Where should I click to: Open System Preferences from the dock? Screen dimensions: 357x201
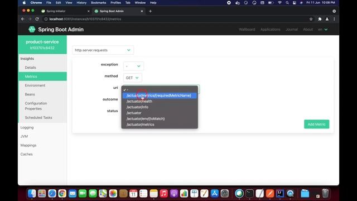click(x=225, y=194)
